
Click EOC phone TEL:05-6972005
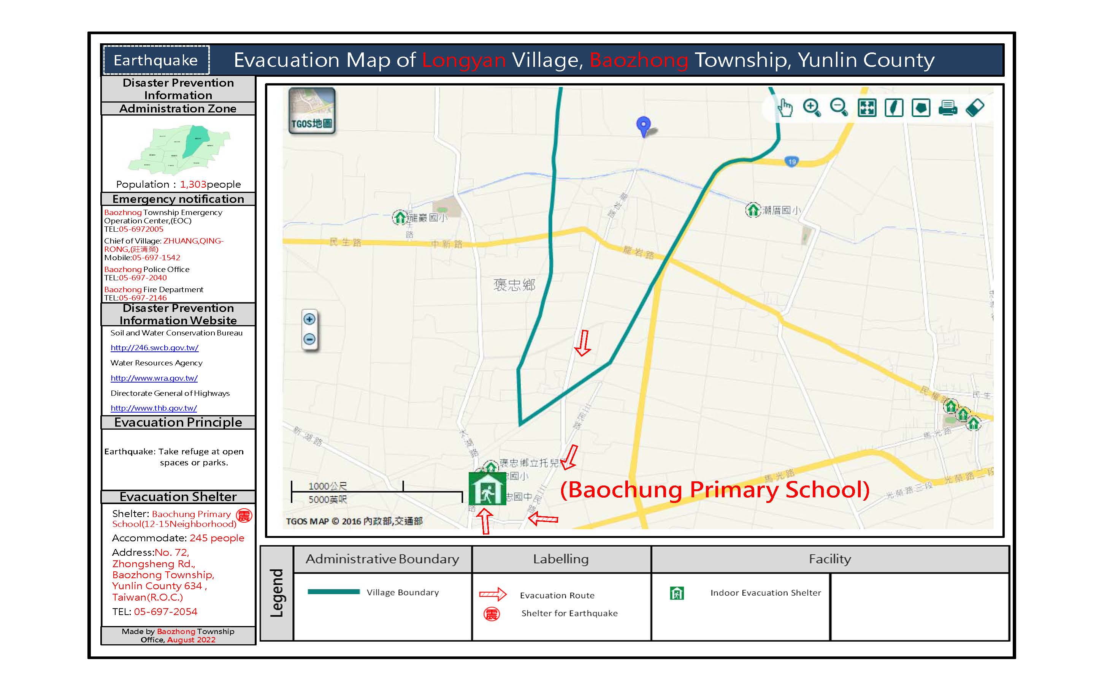pyautogui.click(x=133, y=229)
